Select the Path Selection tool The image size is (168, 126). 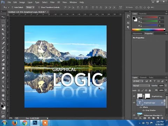tap(3, 86)
